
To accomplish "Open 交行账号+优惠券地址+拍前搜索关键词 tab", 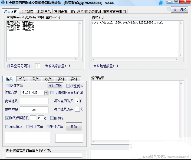I will point(98,11).
